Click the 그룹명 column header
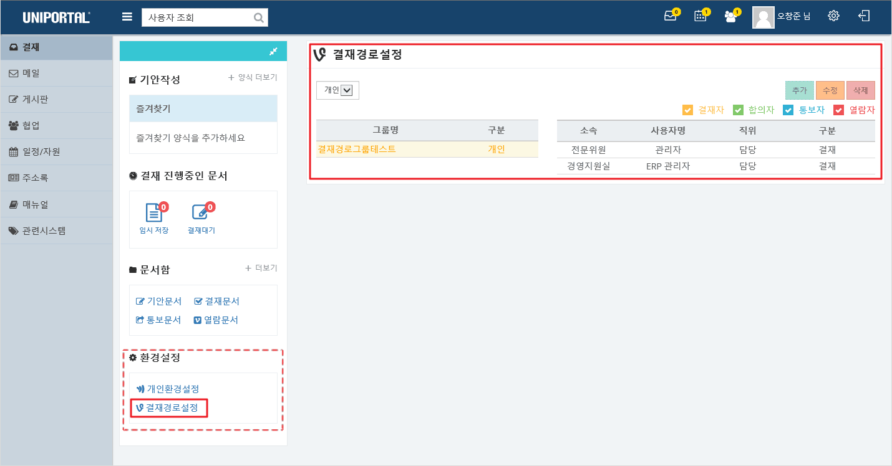This screenshot has width=892, height=466. [x=385, y=130]
